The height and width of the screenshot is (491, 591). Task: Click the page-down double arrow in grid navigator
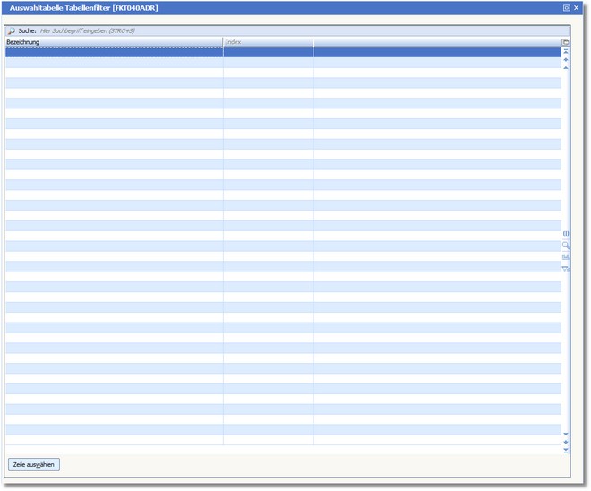click(x=566, y=442)
